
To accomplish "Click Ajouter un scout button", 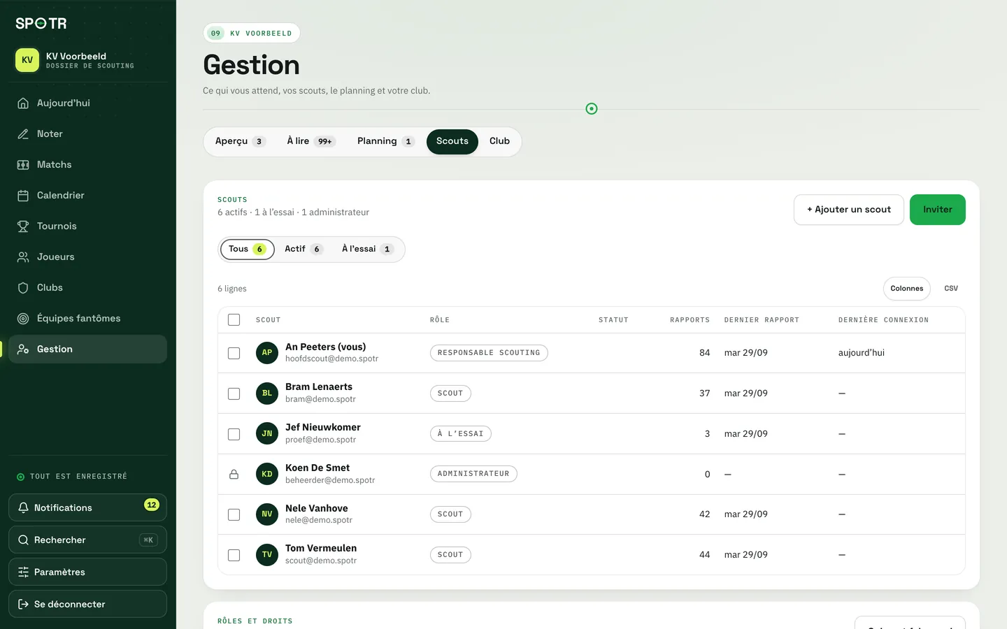I will (x=849, y=210).
